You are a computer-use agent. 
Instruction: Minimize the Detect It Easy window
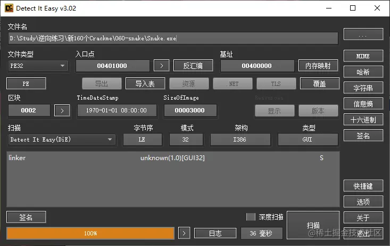pos(329,8)
